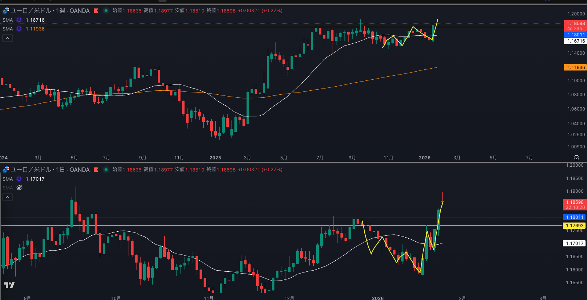The image size is (587, 300).
Task: Click refresh icon beside SMA 1.11936
Action: 19,29
